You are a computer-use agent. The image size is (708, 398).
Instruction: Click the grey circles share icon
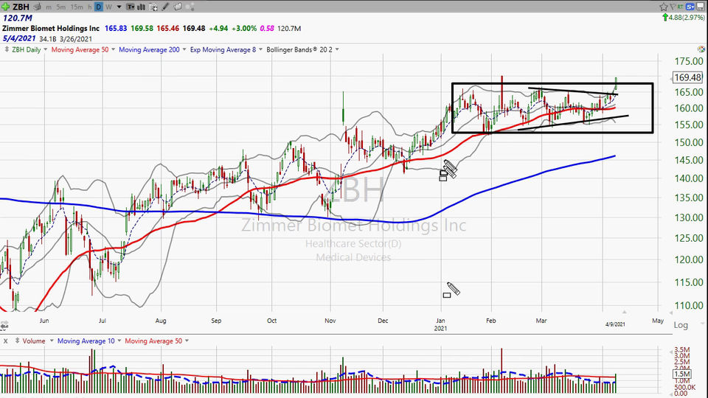pos(190,7)
